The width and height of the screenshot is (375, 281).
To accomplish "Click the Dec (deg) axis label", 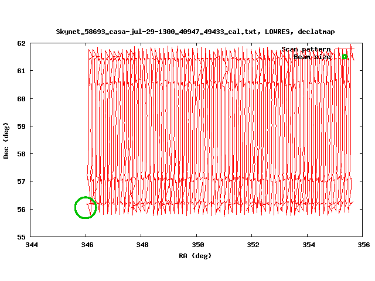I will 6,140.
